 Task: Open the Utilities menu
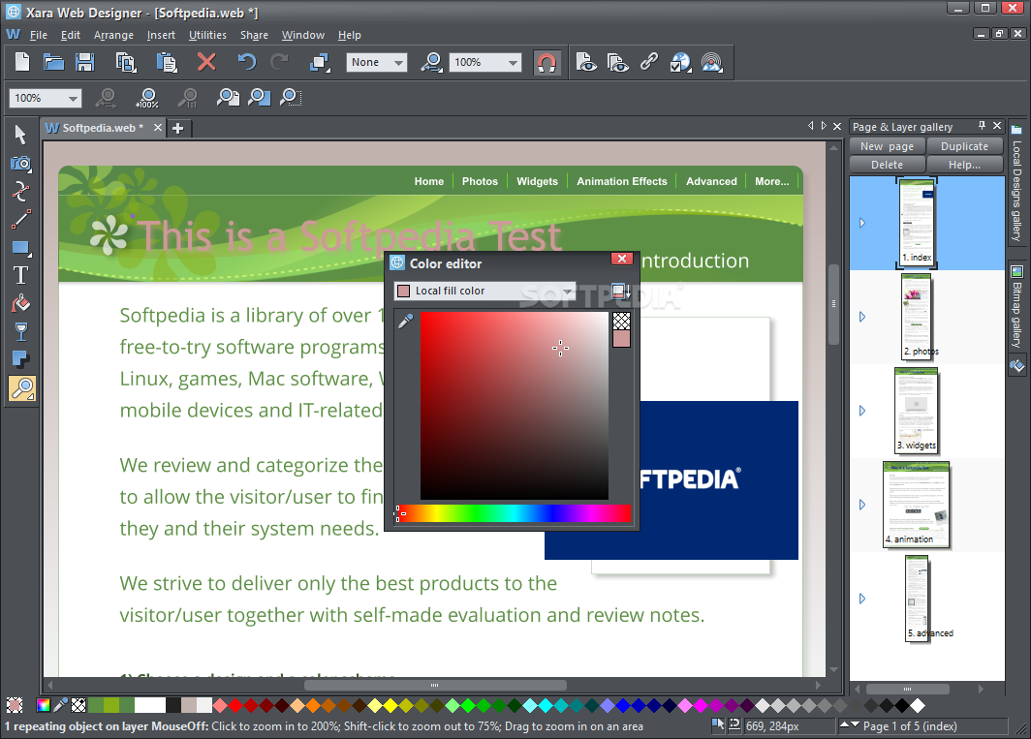click(207, 35)
